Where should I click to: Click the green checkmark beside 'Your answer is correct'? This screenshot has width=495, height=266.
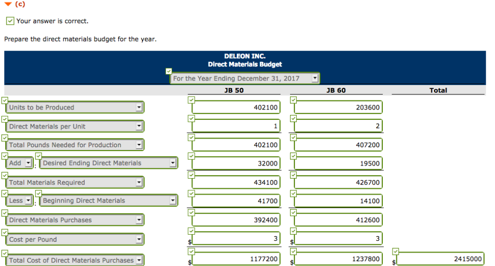(10, 21)
